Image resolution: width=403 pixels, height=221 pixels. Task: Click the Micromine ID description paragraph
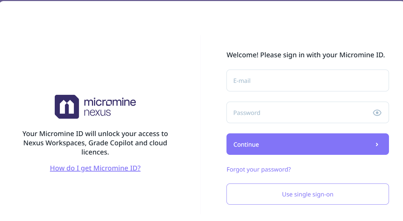coord(95,143)
